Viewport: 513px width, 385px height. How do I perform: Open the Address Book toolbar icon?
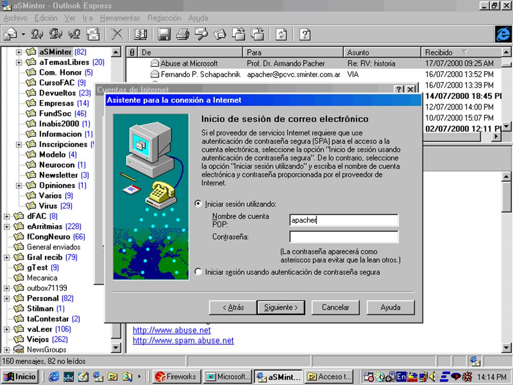(x=141, y=34)
